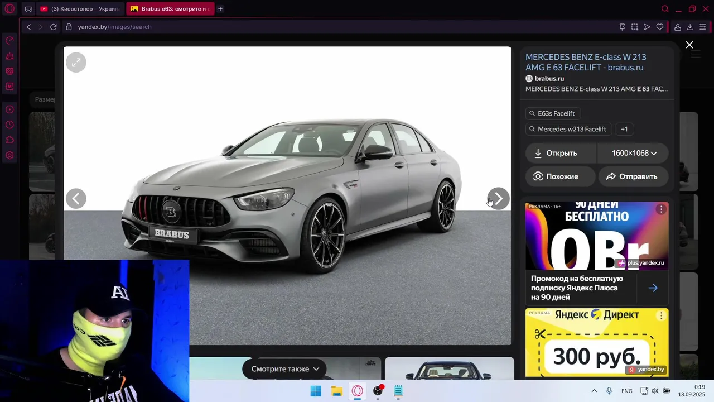Image resolution: width=714 pixels, height=402 pixels.
Task: Open the Яндекс Директ 300 руб. ad
Action: pos(597,342)
